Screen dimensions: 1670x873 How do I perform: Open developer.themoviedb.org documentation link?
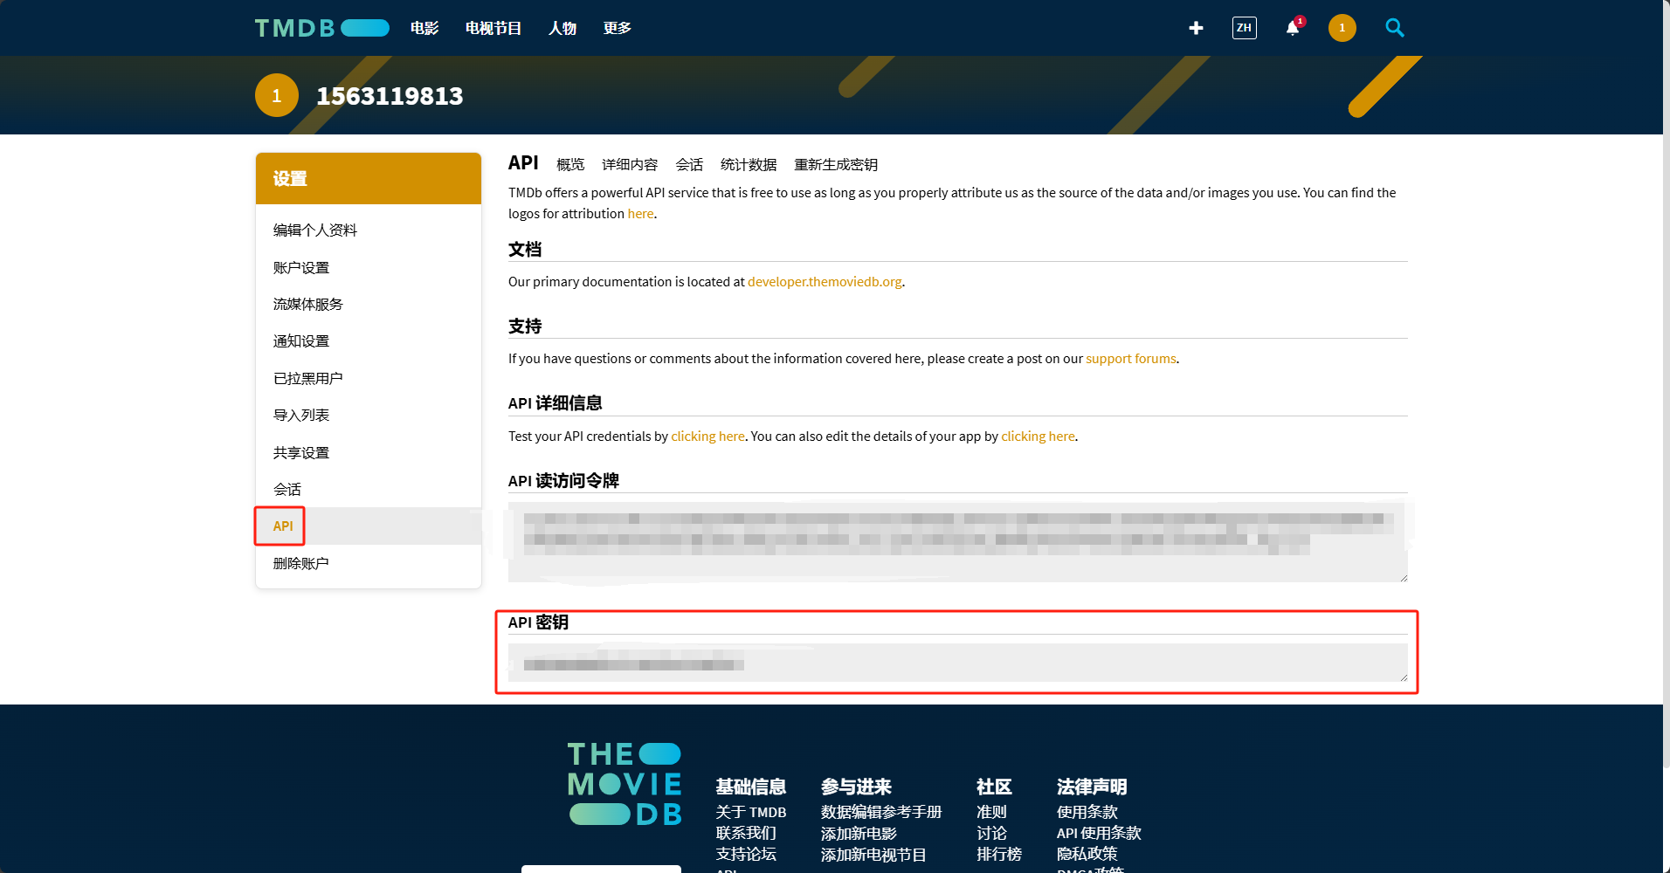click(x=825, y=282)
